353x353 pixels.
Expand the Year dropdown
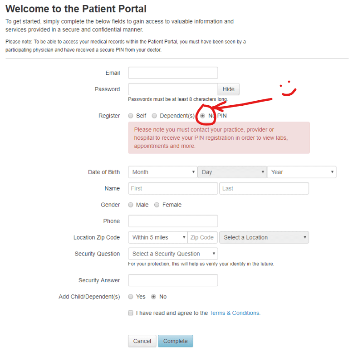(302, 172)
